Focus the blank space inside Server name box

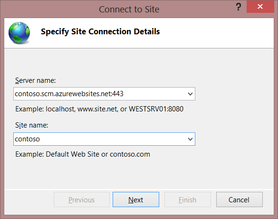click(155, 94)
